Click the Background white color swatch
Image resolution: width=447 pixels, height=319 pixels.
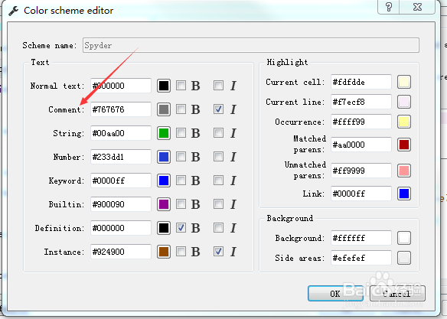pyautogui.click(x=404, y=238)
